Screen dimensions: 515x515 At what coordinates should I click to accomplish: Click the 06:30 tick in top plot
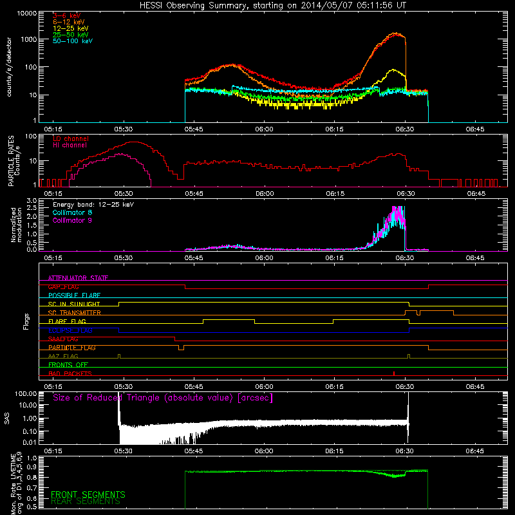tap(405, 129)
